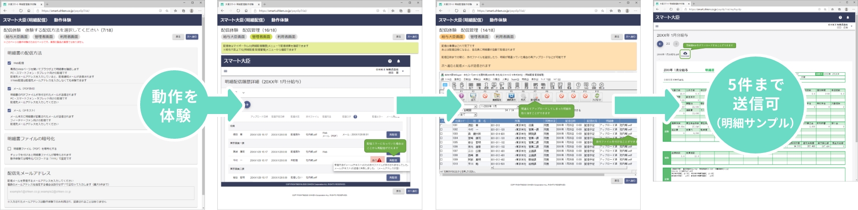Click browser refresh icon in (16/18) window

pyautogui.click(x=238, y=10)
